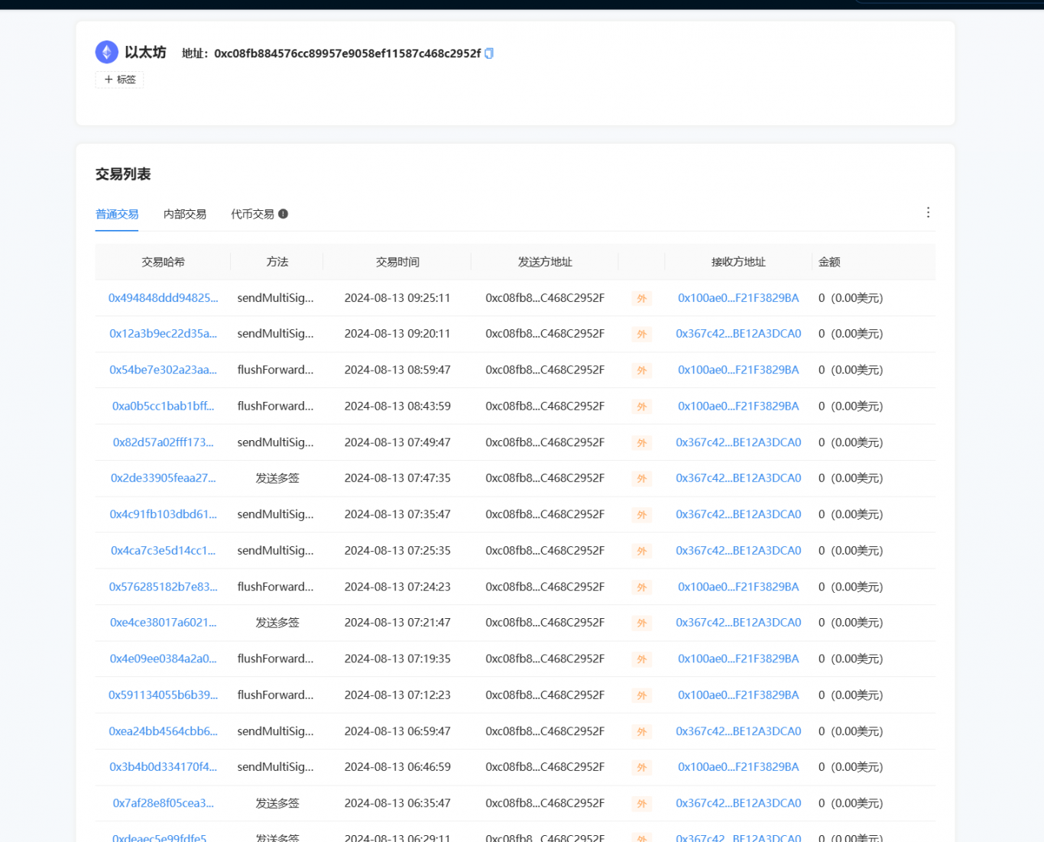This screenshot has width=1044, height=842.
Task: Click the 金额 column header
Action: pos(829,262)
